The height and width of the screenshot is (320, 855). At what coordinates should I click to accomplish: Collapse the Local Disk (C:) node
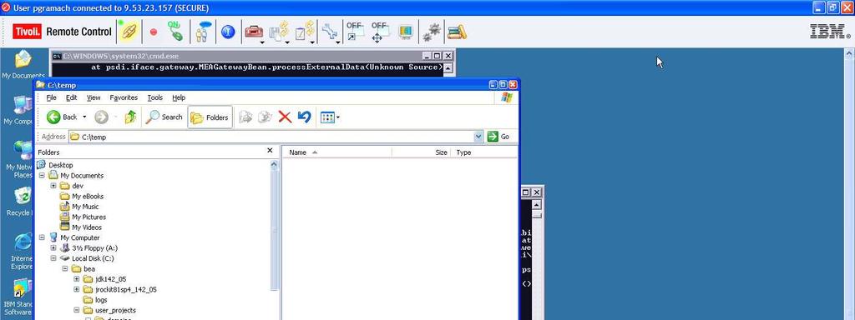click(x=53, y=258)
